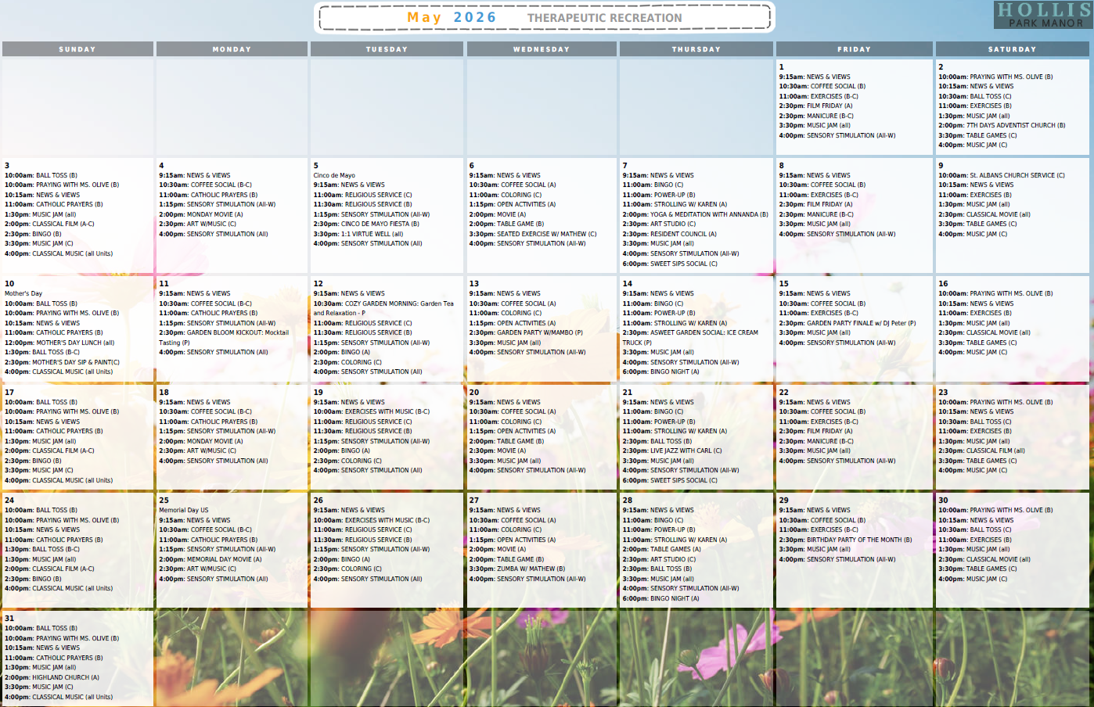Click "CLASSICAL MUSIC (all Units)" on May 3
The width and height of the screenshot is (1094, 707).
(x=72, y=253)
